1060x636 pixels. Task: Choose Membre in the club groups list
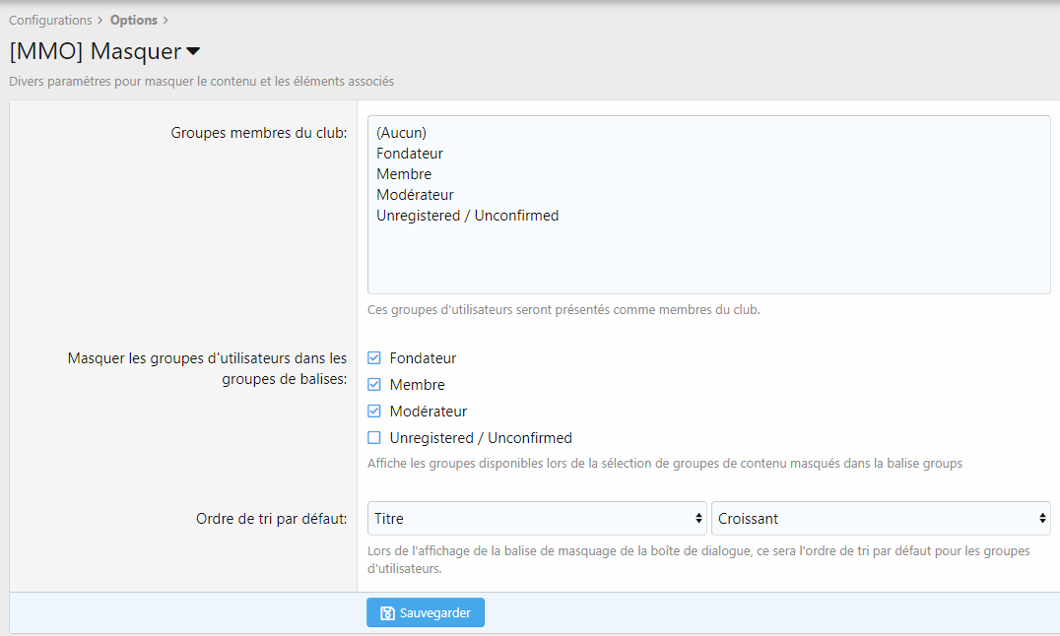tap(404, 174)
